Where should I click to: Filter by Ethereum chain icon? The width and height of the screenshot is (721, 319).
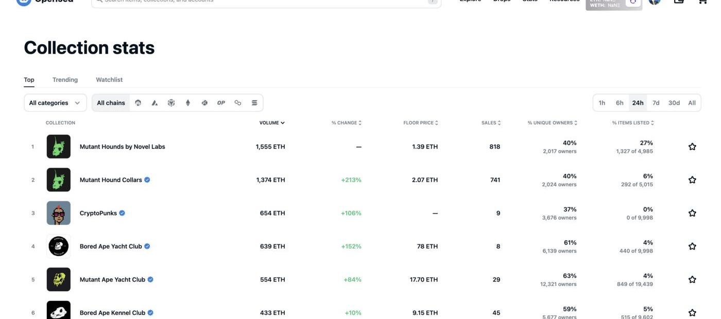(x=188, y=103)
